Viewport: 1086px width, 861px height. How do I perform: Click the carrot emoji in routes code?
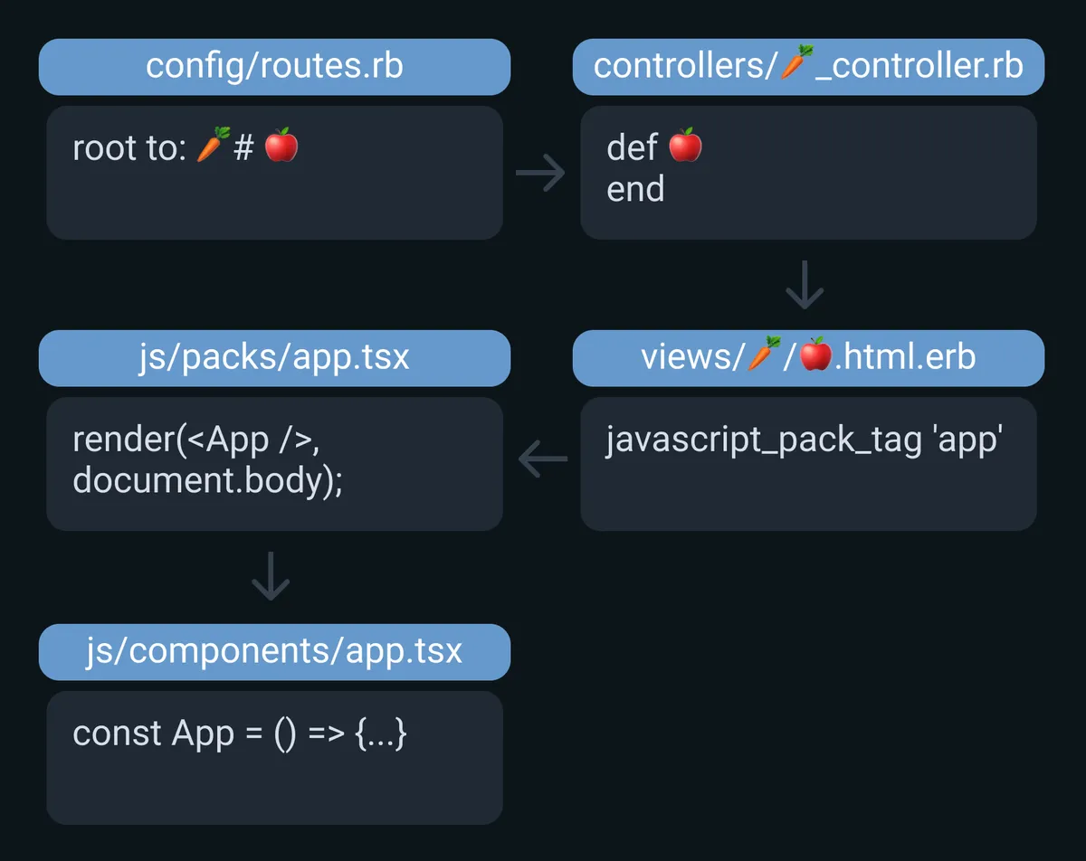[x=209, y=147]
